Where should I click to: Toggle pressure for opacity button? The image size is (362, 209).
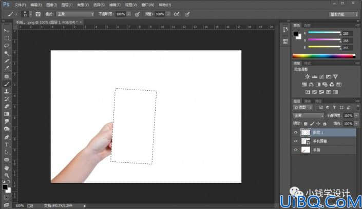coord(137,14)
